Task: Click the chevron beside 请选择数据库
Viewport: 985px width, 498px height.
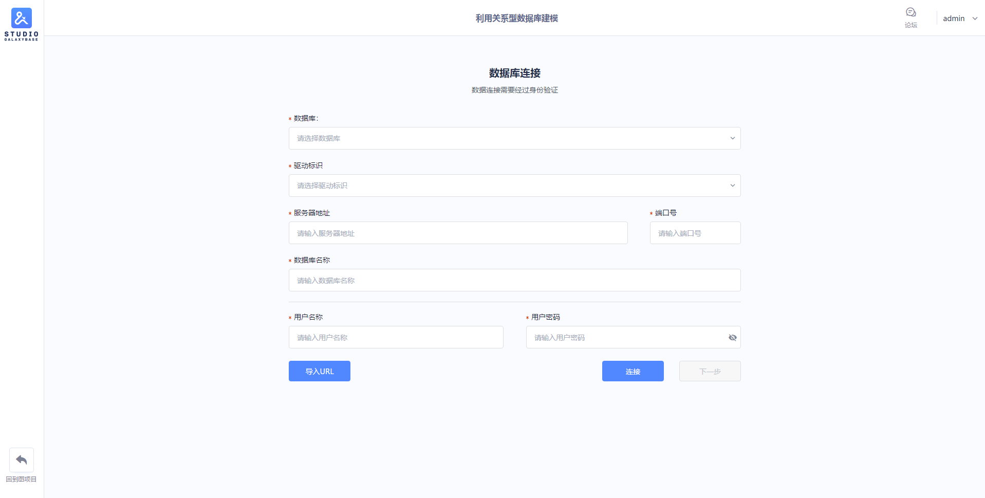Action: [732, 138]
